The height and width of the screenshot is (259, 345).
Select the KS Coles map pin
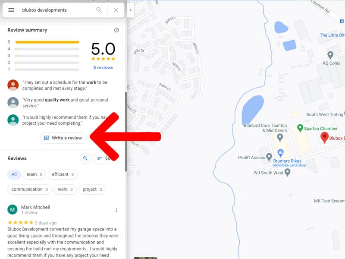(330, 55)
